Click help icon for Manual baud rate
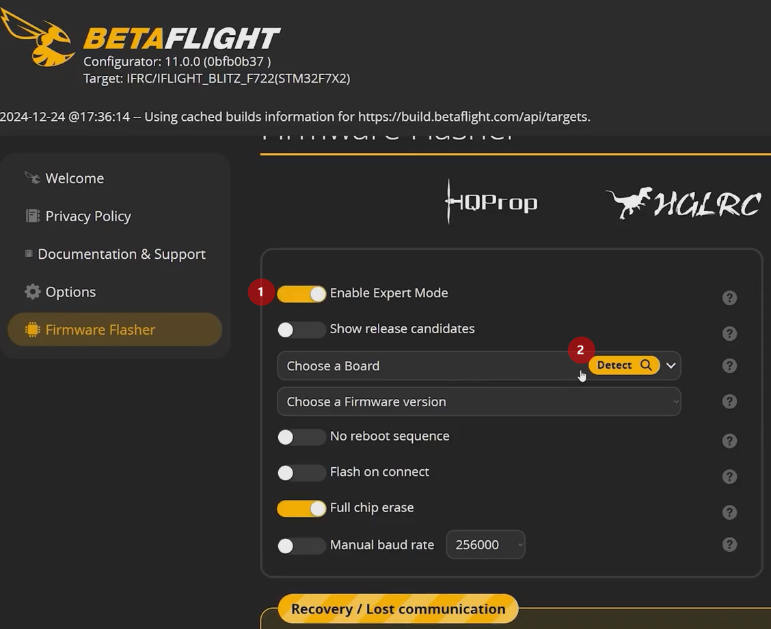 point(729,544)
